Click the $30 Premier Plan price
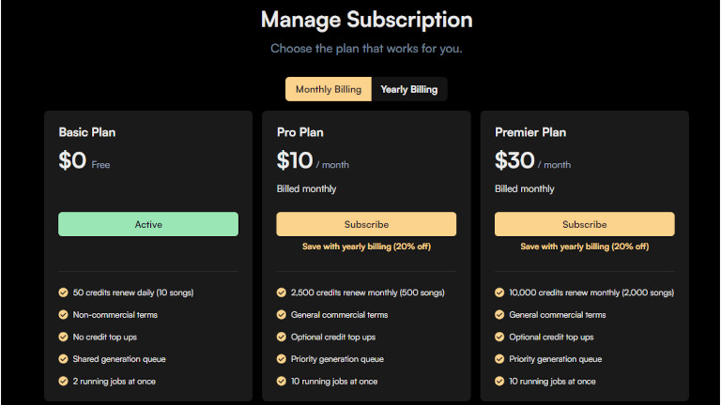This screenshot has height=405, width=721. [514, 160]
